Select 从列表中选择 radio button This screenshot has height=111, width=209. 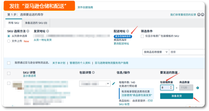coord(9,36)
